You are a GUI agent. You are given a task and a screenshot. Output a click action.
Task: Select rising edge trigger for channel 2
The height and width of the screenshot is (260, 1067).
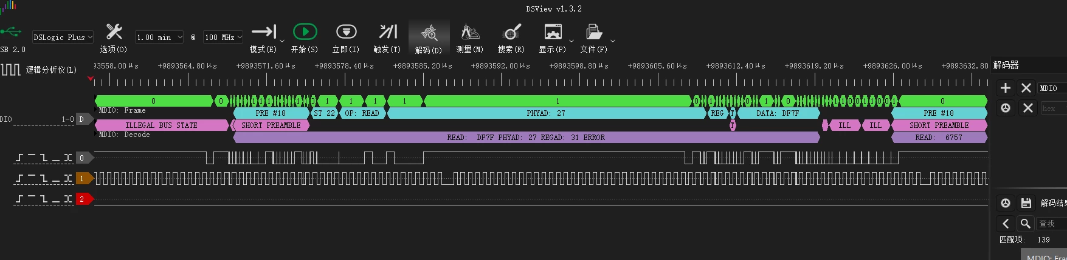point(19,199)
